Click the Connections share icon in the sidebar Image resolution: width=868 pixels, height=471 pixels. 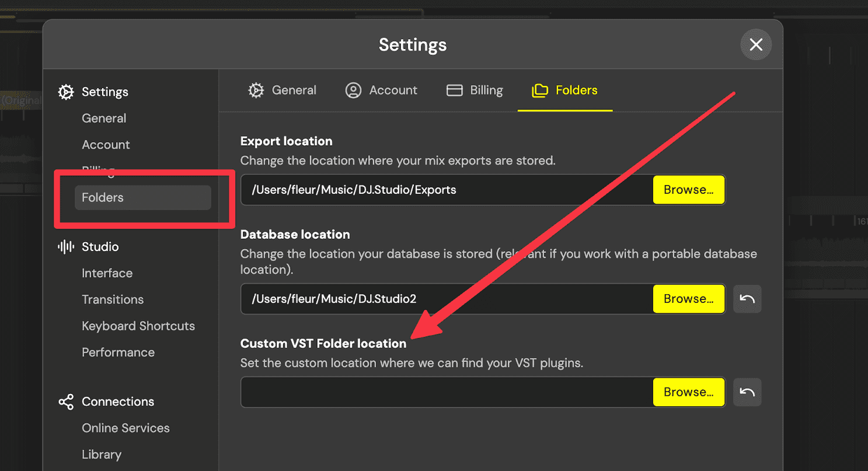click(66, 402)
